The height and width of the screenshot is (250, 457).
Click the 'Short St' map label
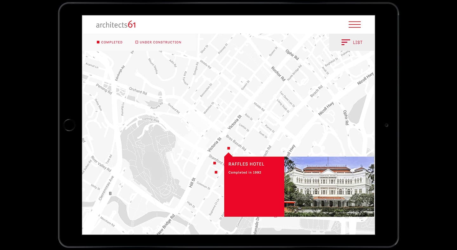(204, 49)
